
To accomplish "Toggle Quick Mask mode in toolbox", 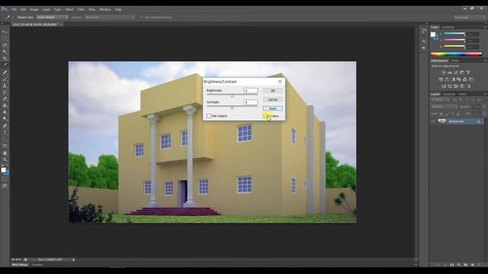I will click(x=5, y=179).
